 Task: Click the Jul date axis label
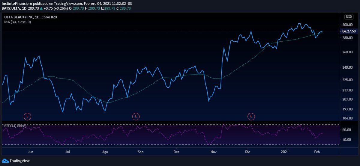(68, 152)
